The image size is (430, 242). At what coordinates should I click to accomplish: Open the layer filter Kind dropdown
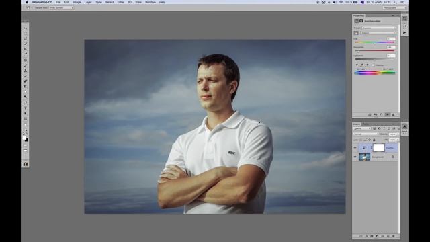(362, 128)
